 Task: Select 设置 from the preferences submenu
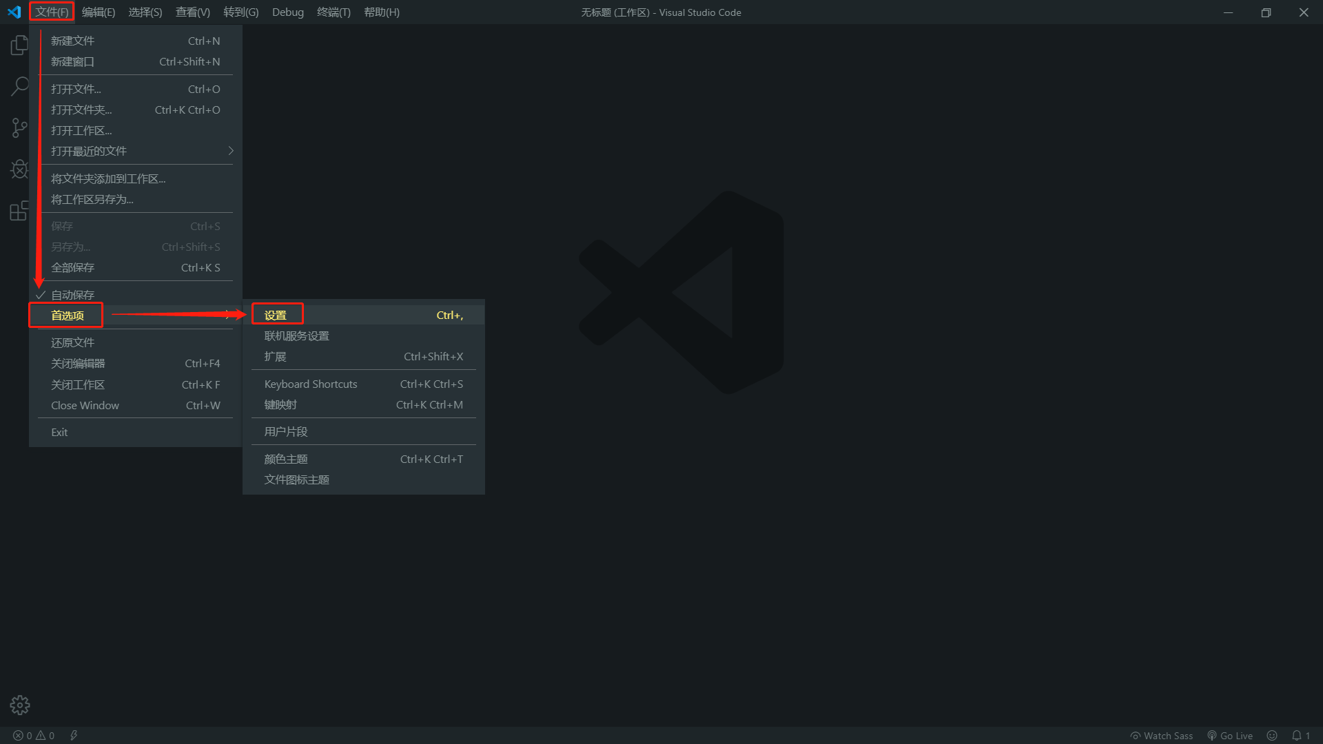(276, 316)
